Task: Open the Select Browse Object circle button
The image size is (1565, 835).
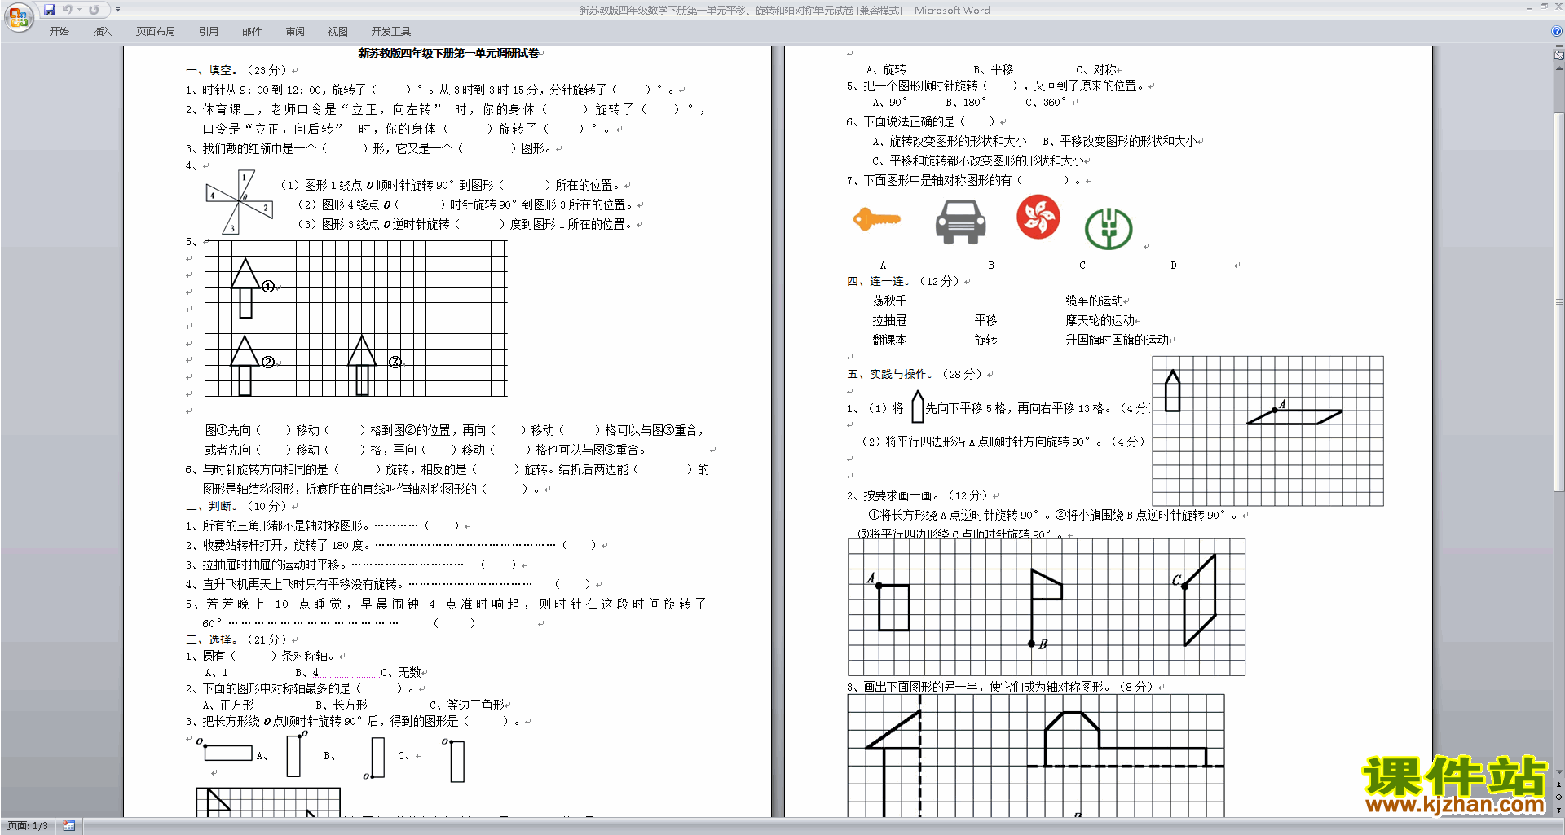Action: pos(1558,797)
